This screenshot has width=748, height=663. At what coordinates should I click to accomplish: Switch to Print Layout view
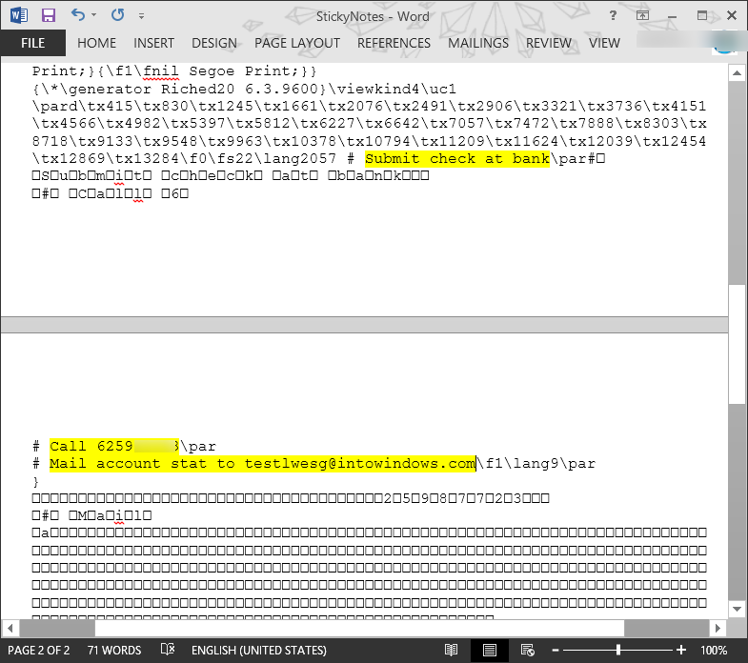pyautogui.click(x=489, y=651)
